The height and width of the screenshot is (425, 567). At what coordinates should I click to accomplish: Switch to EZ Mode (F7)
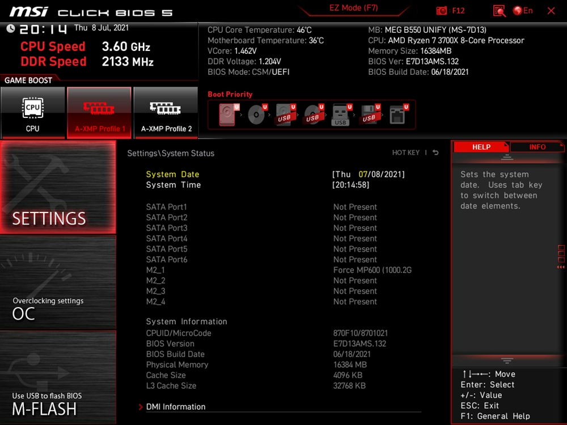click(x=353, y=8)
